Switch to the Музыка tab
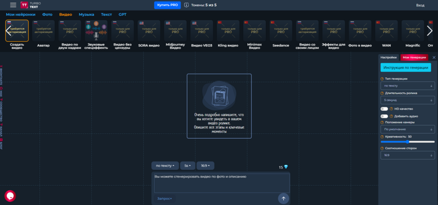 (86, 15)
